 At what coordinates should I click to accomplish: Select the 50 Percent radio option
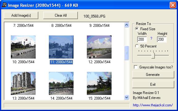[137, 46]
